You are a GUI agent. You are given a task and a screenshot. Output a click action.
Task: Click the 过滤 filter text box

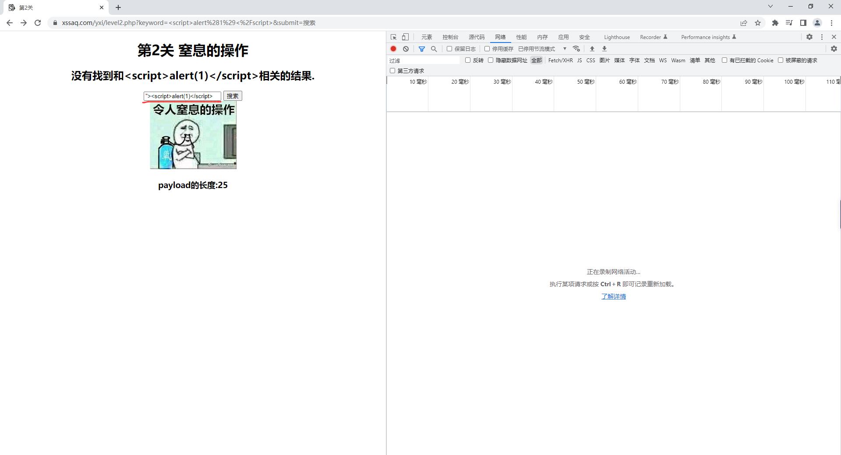click(424, 60)
